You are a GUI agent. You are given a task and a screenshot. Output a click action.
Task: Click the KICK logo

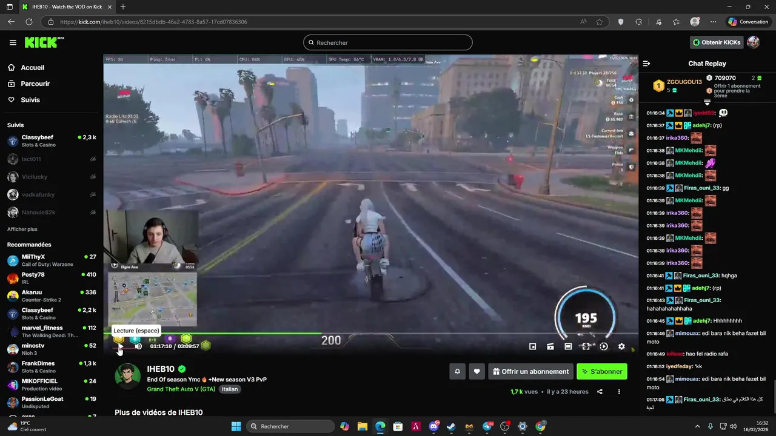coord(44,42)
